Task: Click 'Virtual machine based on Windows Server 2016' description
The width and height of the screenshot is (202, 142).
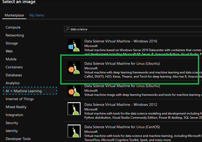Action: (143, 50)
